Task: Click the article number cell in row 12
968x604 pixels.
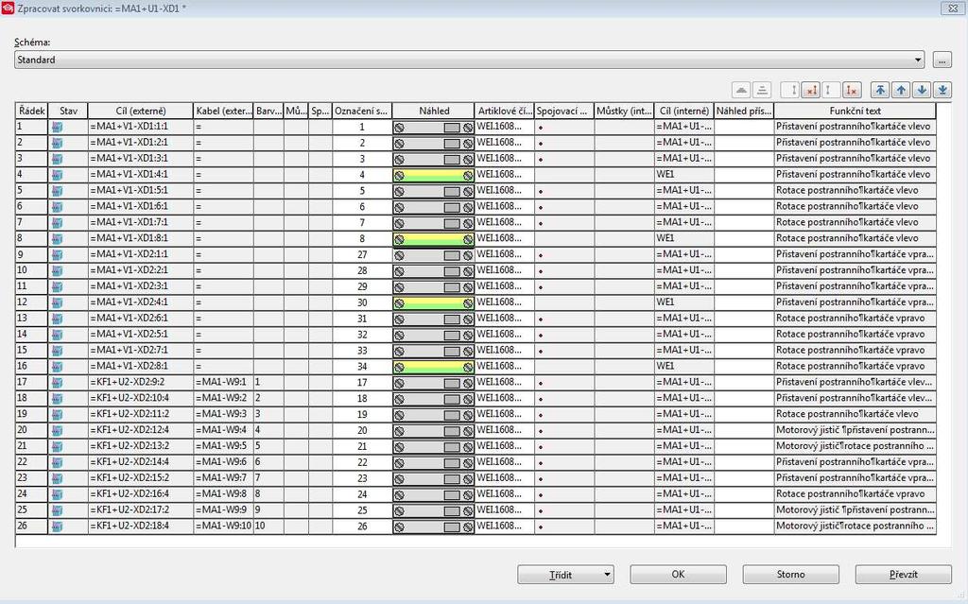Action: tap(505, 302)
